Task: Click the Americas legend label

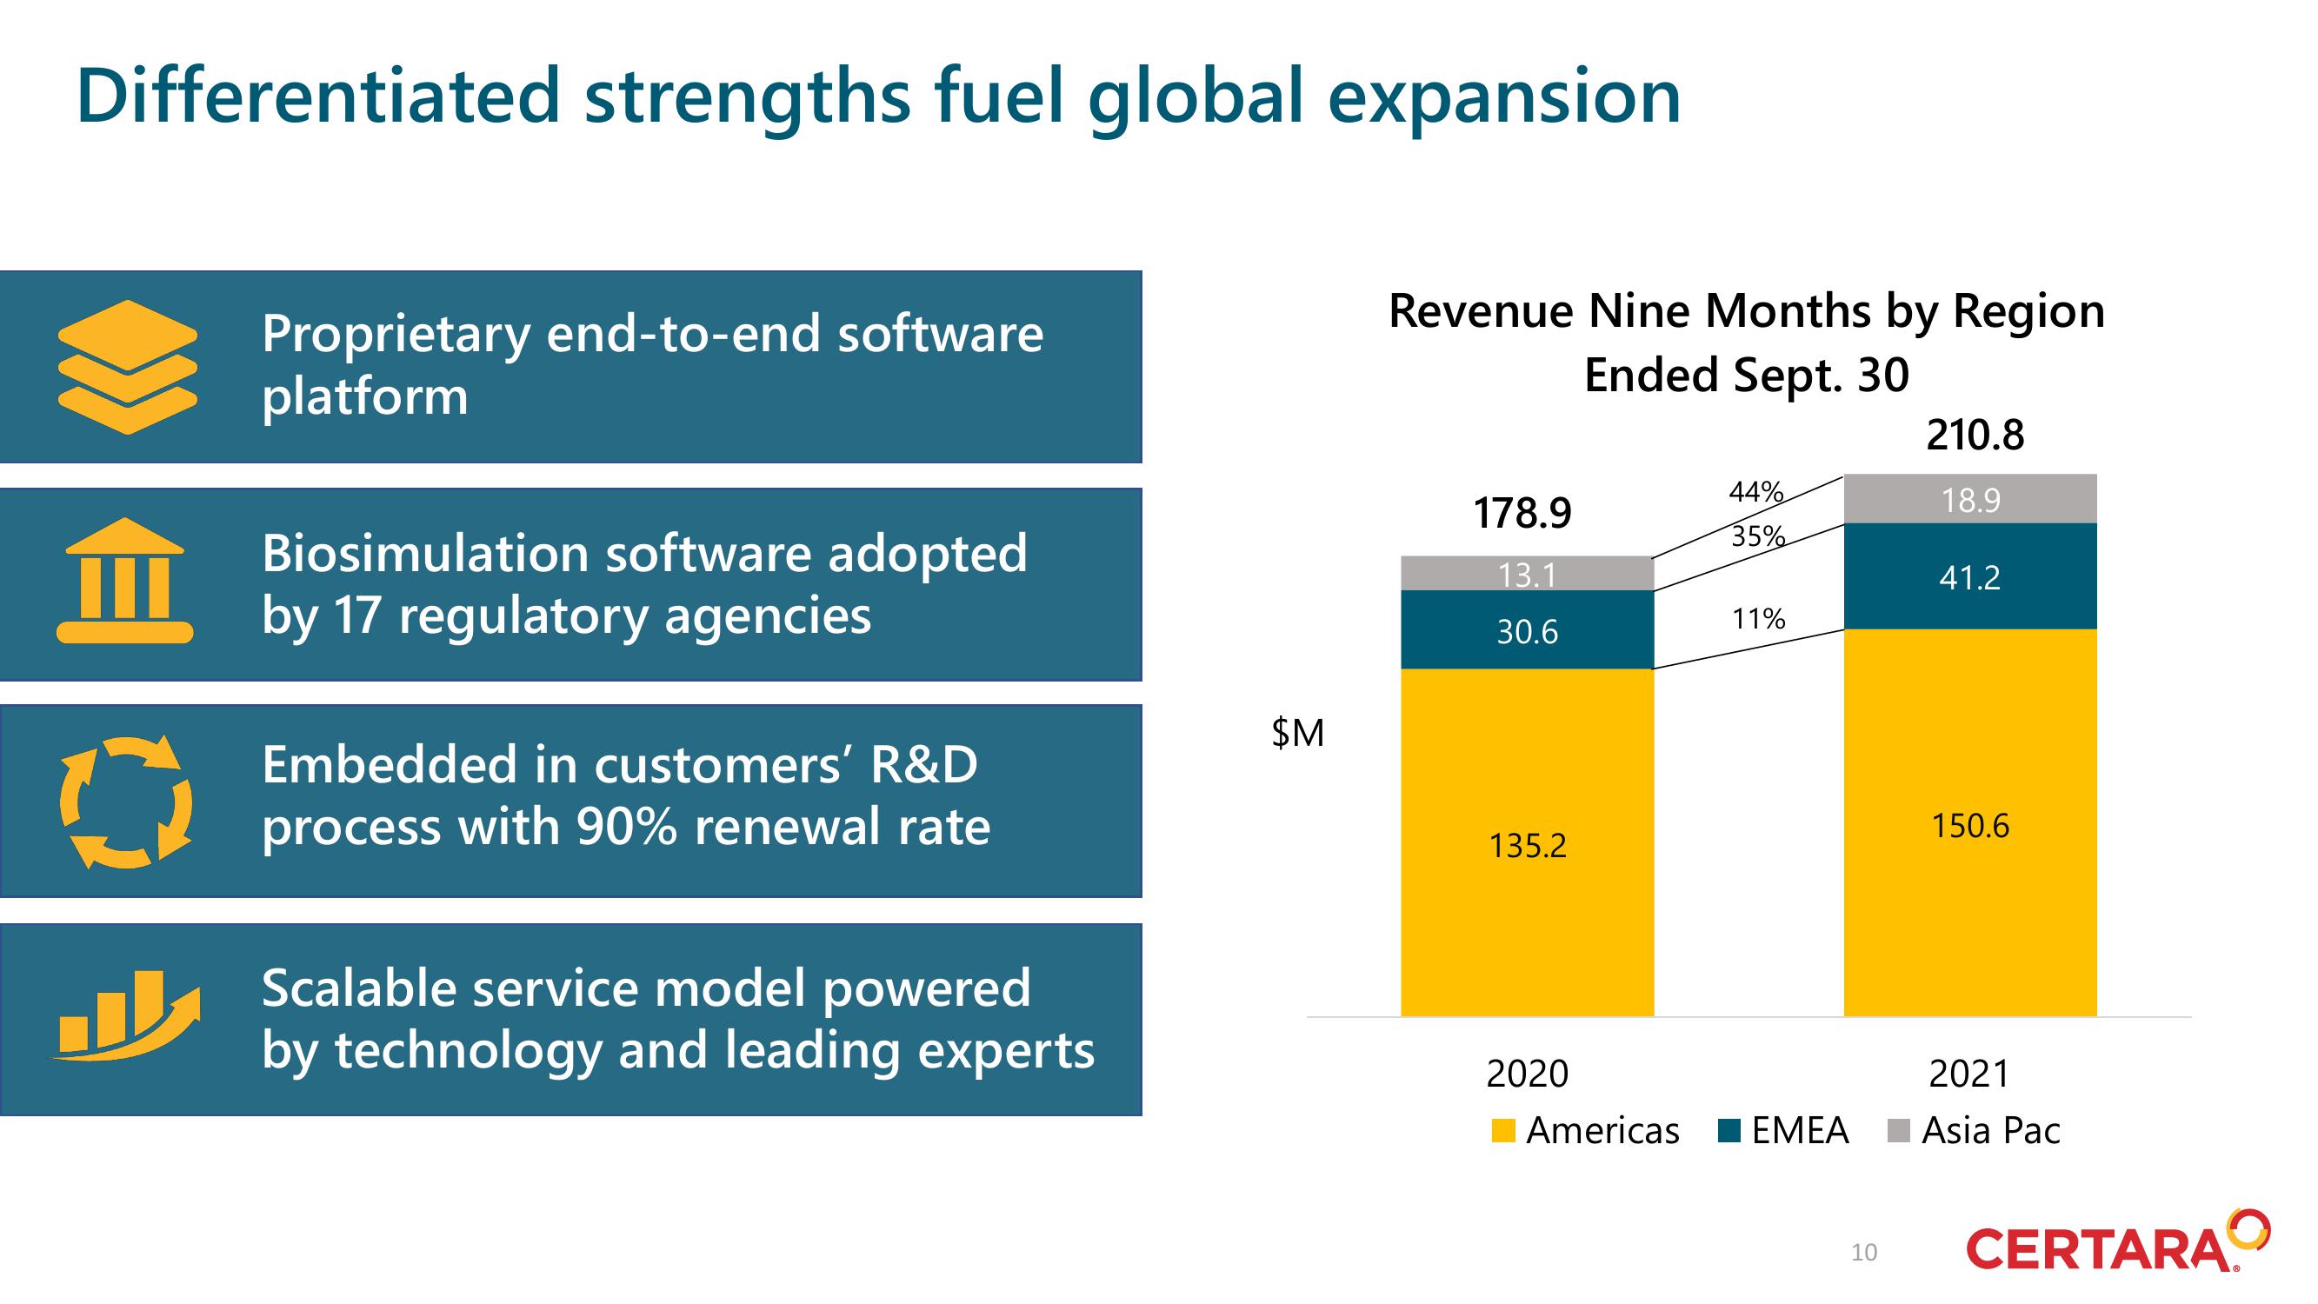Action: click(1602, 1130)
